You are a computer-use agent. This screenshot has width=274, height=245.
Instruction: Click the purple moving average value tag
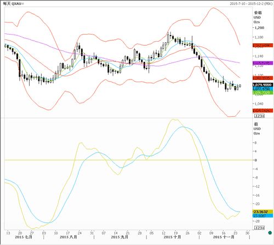point(263,63)
